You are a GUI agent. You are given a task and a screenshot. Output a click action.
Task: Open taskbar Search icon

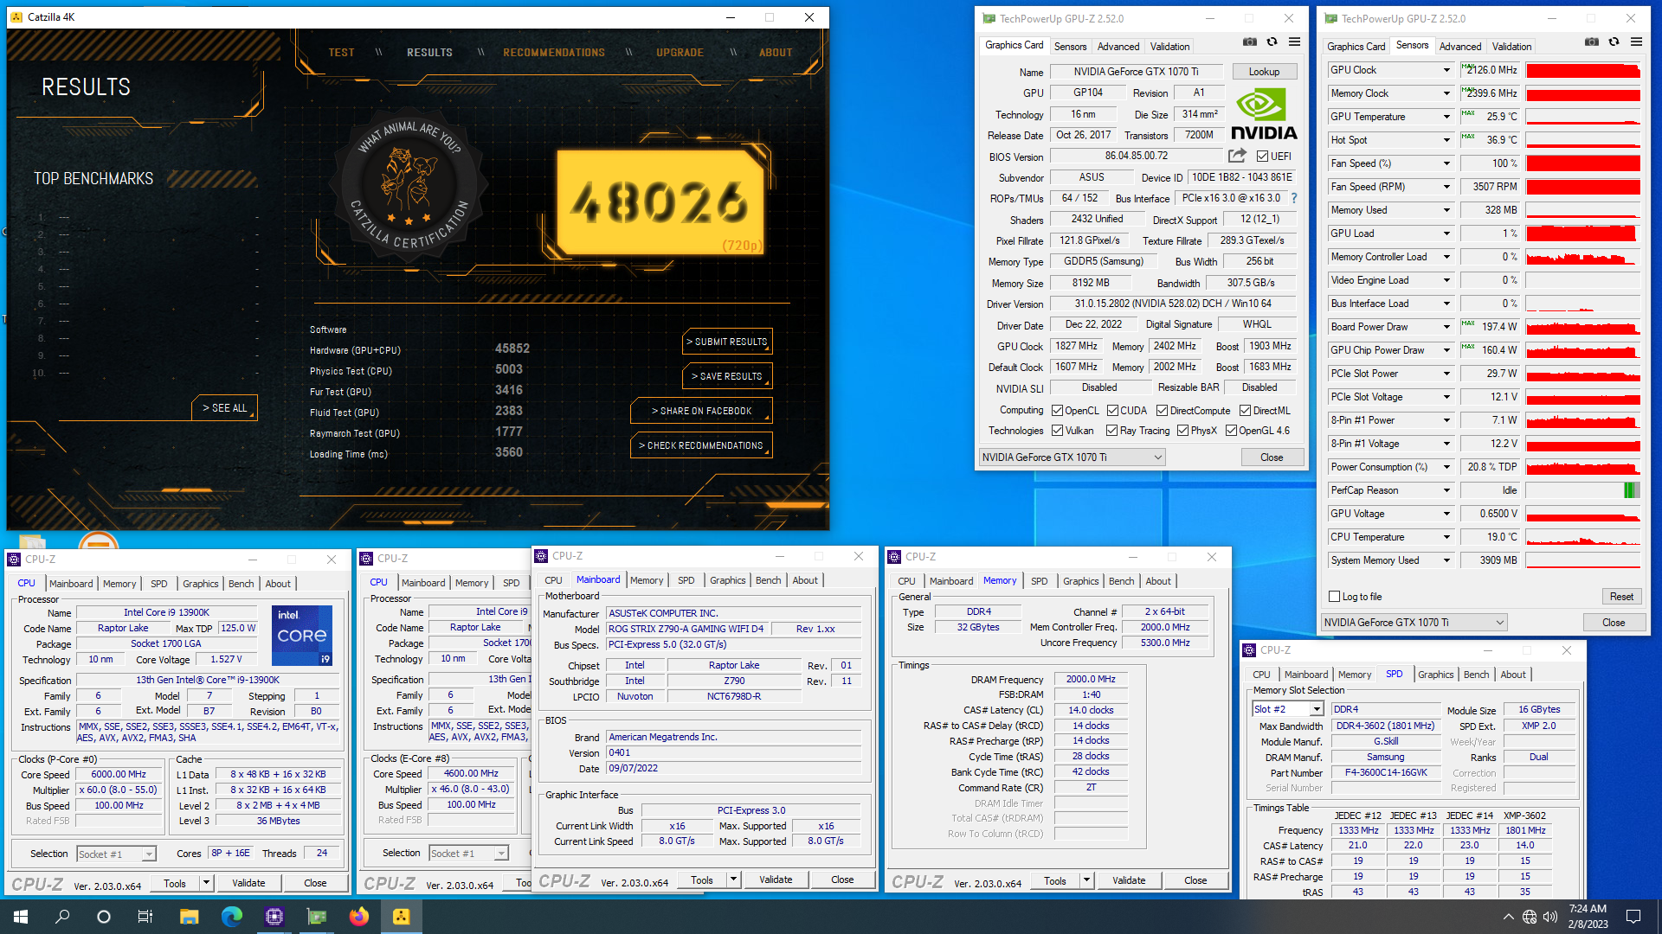[x=62, y=917]
